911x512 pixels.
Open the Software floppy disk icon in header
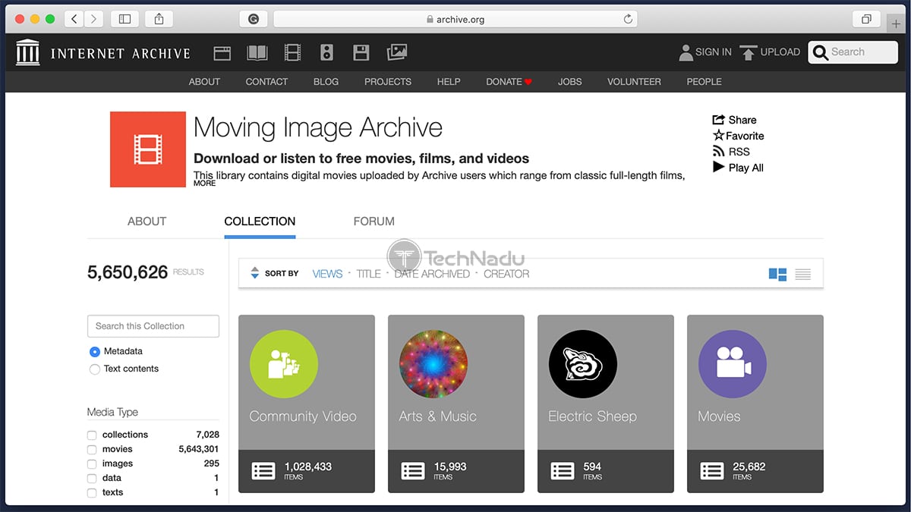tap(361, 52)
